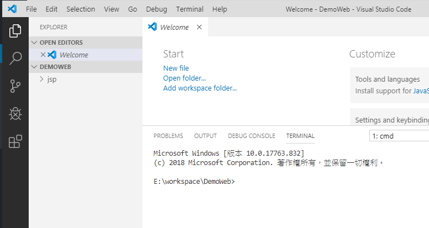
Task: Open the Source Control view icon
Action: [15, 86]
